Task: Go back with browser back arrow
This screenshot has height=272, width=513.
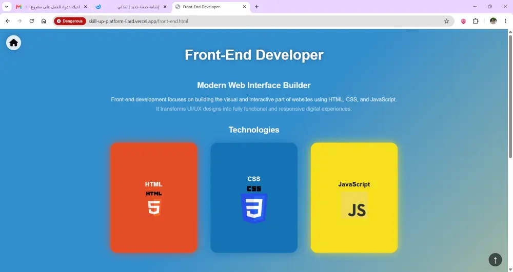Action: point(8,21)
